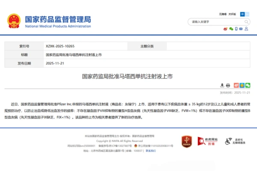This screenshot has height=171, width=257.
Task: Click the email envelope icon
Action: tap(242, 29)
